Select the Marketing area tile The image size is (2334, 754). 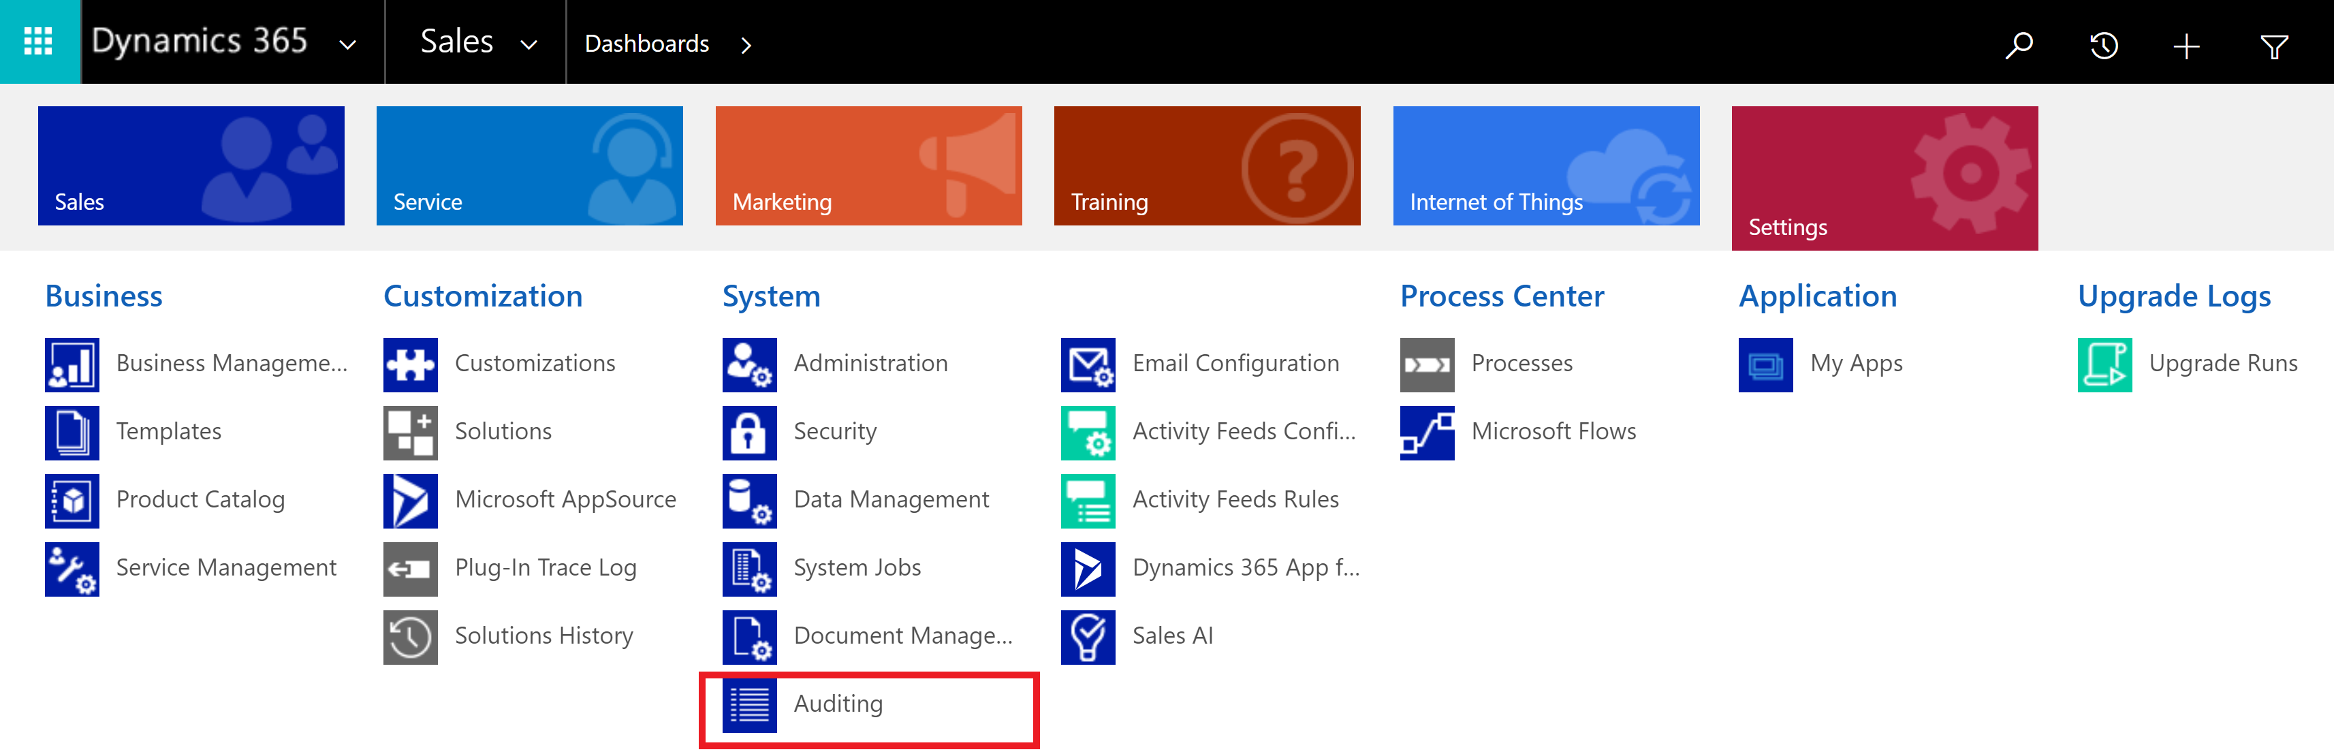868,166
